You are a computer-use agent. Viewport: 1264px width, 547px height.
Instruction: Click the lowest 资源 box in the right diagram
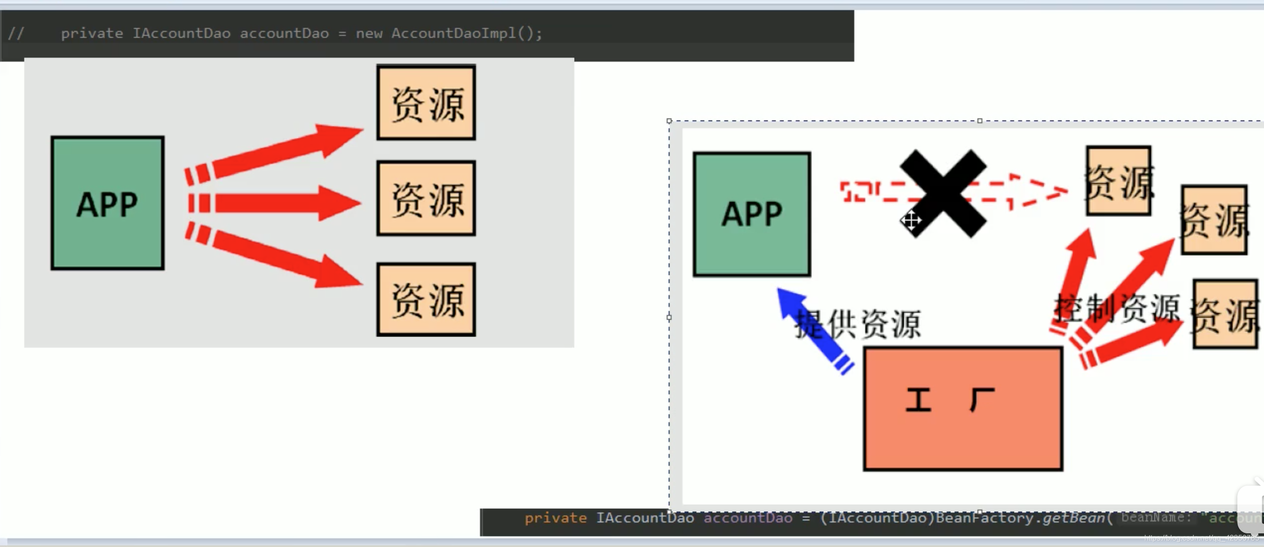click(1225, 314)
